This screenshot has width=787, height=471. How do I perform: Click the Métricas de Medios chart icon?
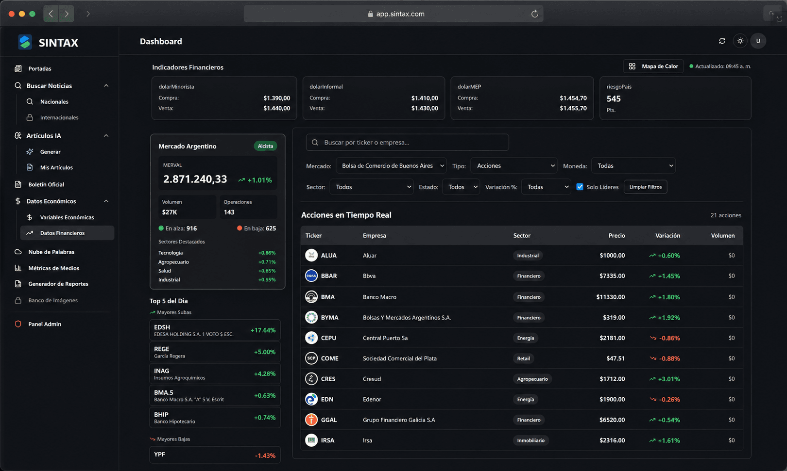point(18,268)
